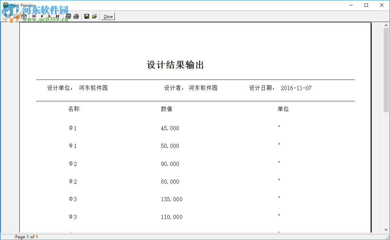Click the Close button to exit preview

(x=107, y=16)
